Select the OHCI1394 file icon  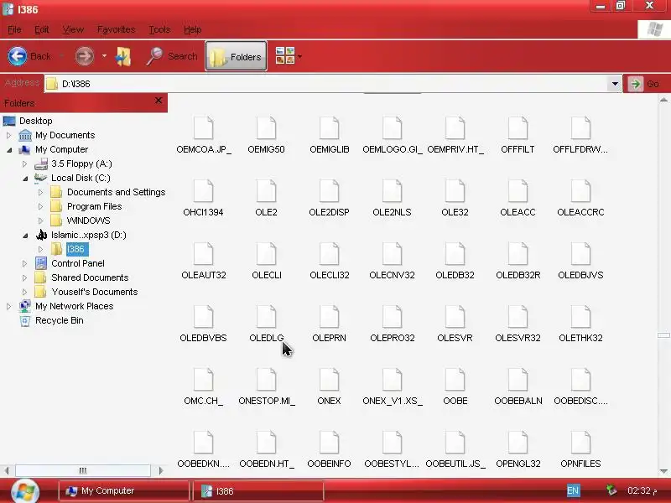[x=203, y=190]
